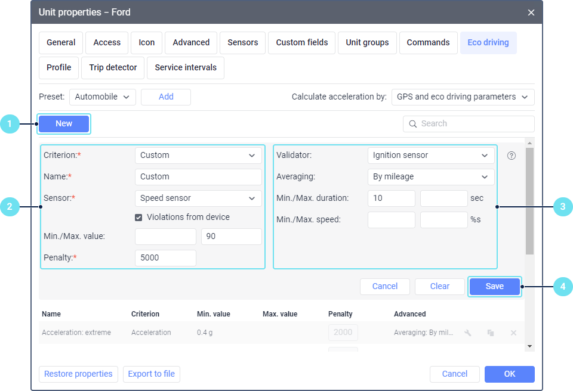Open the Preset Automobile dropdown
This screenshot has width=573, height=391.
tap(103, 97)
